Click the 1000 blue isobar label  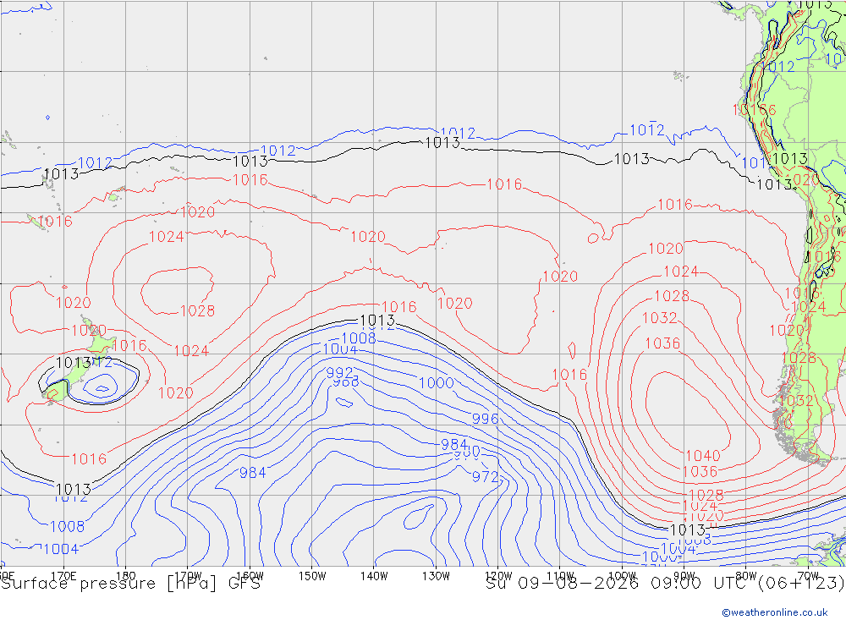[437, 382]
